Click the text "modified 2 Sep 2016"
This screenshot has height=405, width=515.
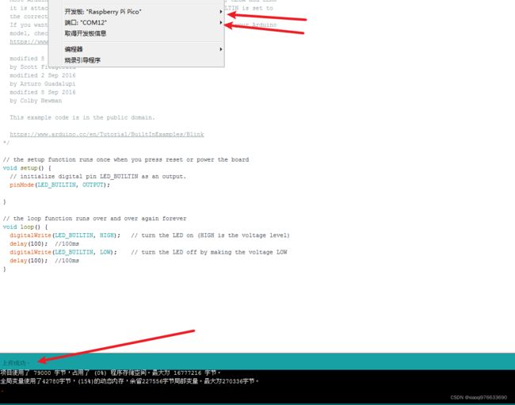[43, 75]
